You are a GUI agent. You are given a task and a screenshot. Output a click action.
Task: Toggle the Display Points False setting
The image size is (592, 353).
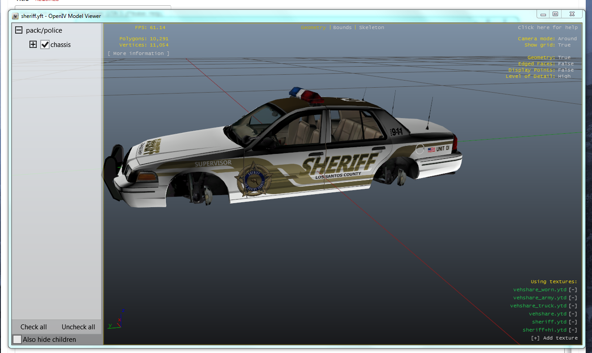(566, 70)
